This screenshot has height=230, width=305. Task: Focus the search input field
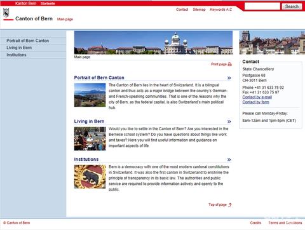click(262, 6)
